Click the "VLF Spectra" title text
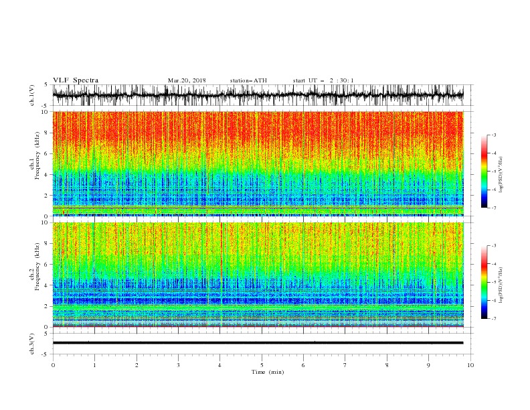Image resolution: width=530 pixels, height=410 pixels. (76, 80)
